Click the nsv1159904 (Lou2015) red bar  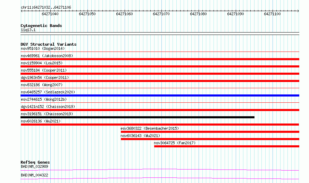[160, 66]
